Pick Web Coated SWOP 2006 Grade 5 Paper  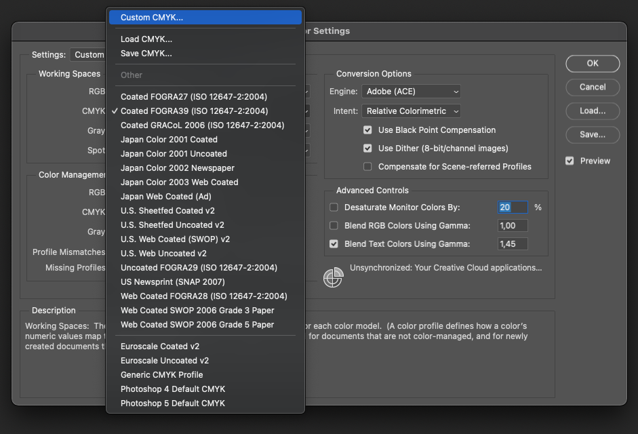(205, 324)
